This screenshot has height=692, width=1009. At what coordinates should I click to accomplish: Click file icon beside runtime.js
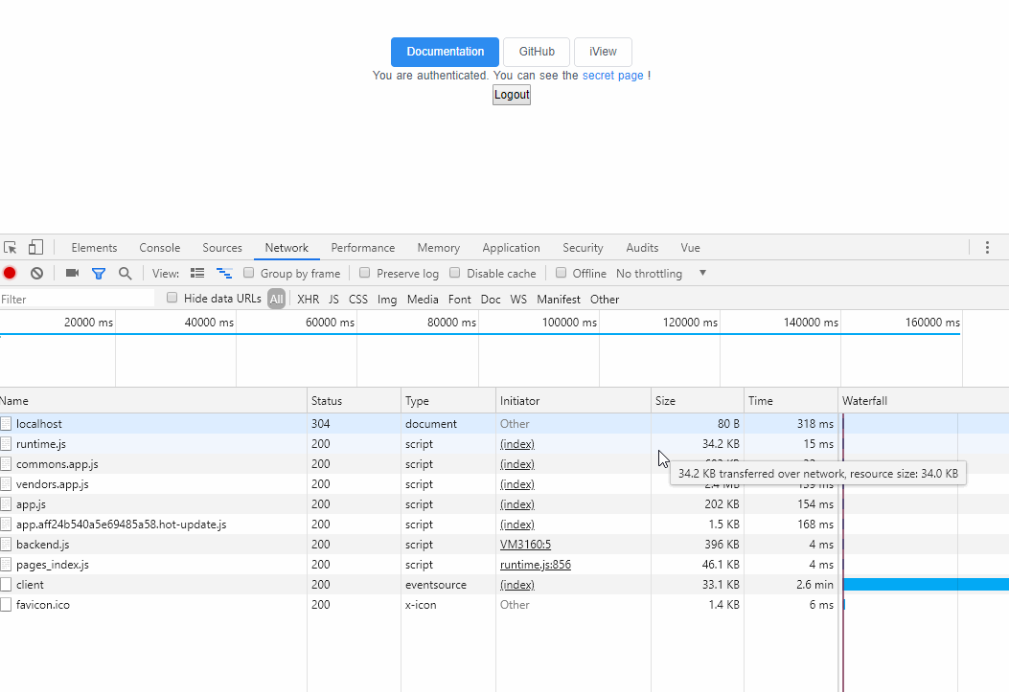pos(6,444)
